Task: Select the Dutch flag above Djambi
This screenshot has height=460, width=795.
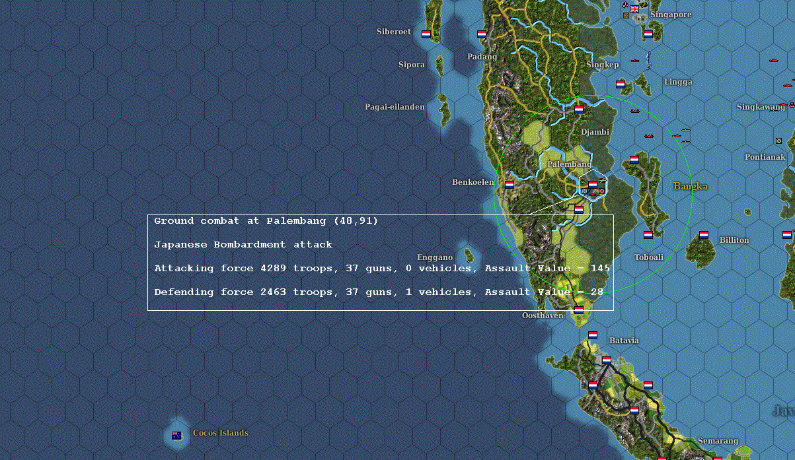Action: pyautogui.click(x=579, y=110)
